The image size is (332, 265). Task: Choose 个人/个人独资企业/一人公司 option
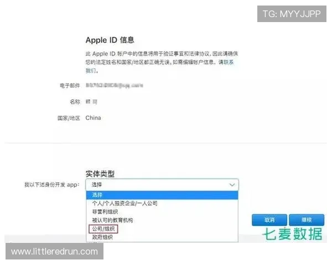click(162, 203)
